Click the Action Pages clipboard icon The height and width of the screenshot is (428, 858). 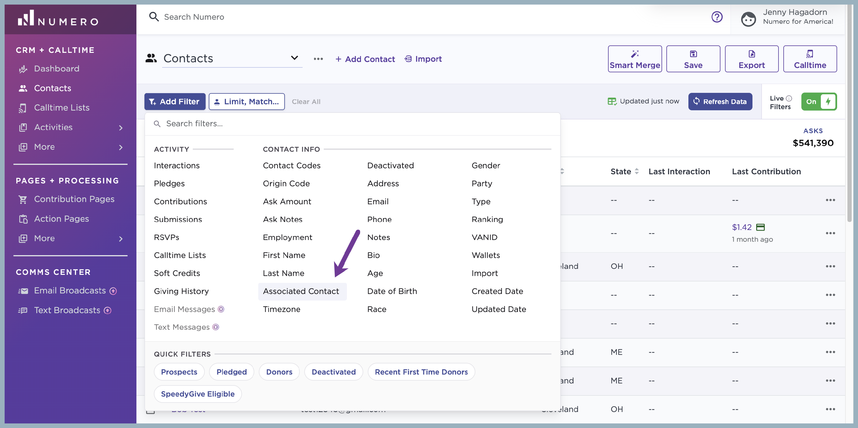(23, 219)
